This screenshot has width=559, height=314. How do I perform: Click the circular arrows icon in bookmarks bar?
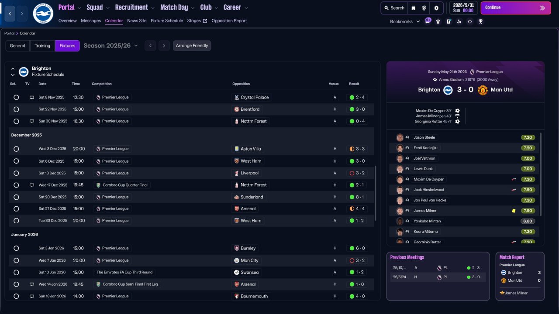pyautogui.click(x=469, y=21)
